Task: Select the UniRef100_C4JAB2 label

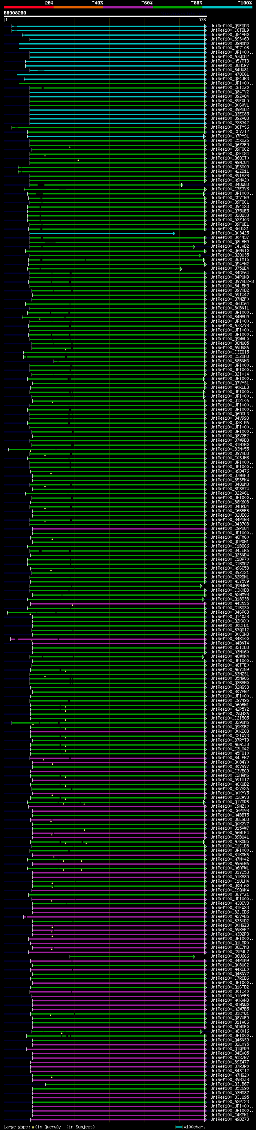Action: pos(230,247)
